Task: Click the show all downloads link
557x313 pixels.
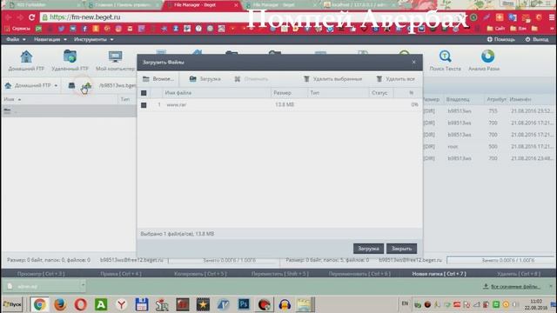Action: pos(512,286)
